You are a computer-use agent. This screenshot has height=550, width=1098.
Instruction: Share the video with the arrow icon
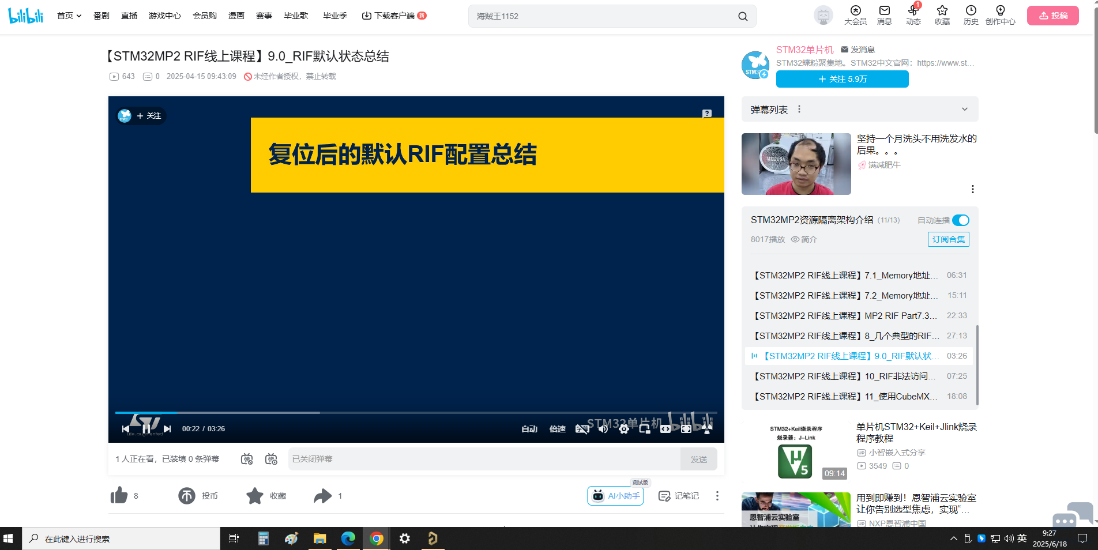point(323,496)
